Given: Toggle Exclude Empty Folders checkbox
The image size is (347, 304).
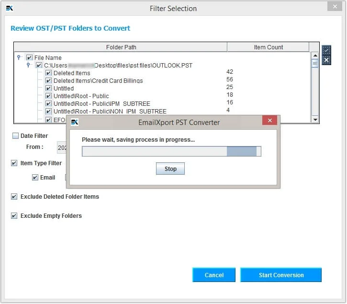Looking at the screenshot, I should [x=14, y=215].
